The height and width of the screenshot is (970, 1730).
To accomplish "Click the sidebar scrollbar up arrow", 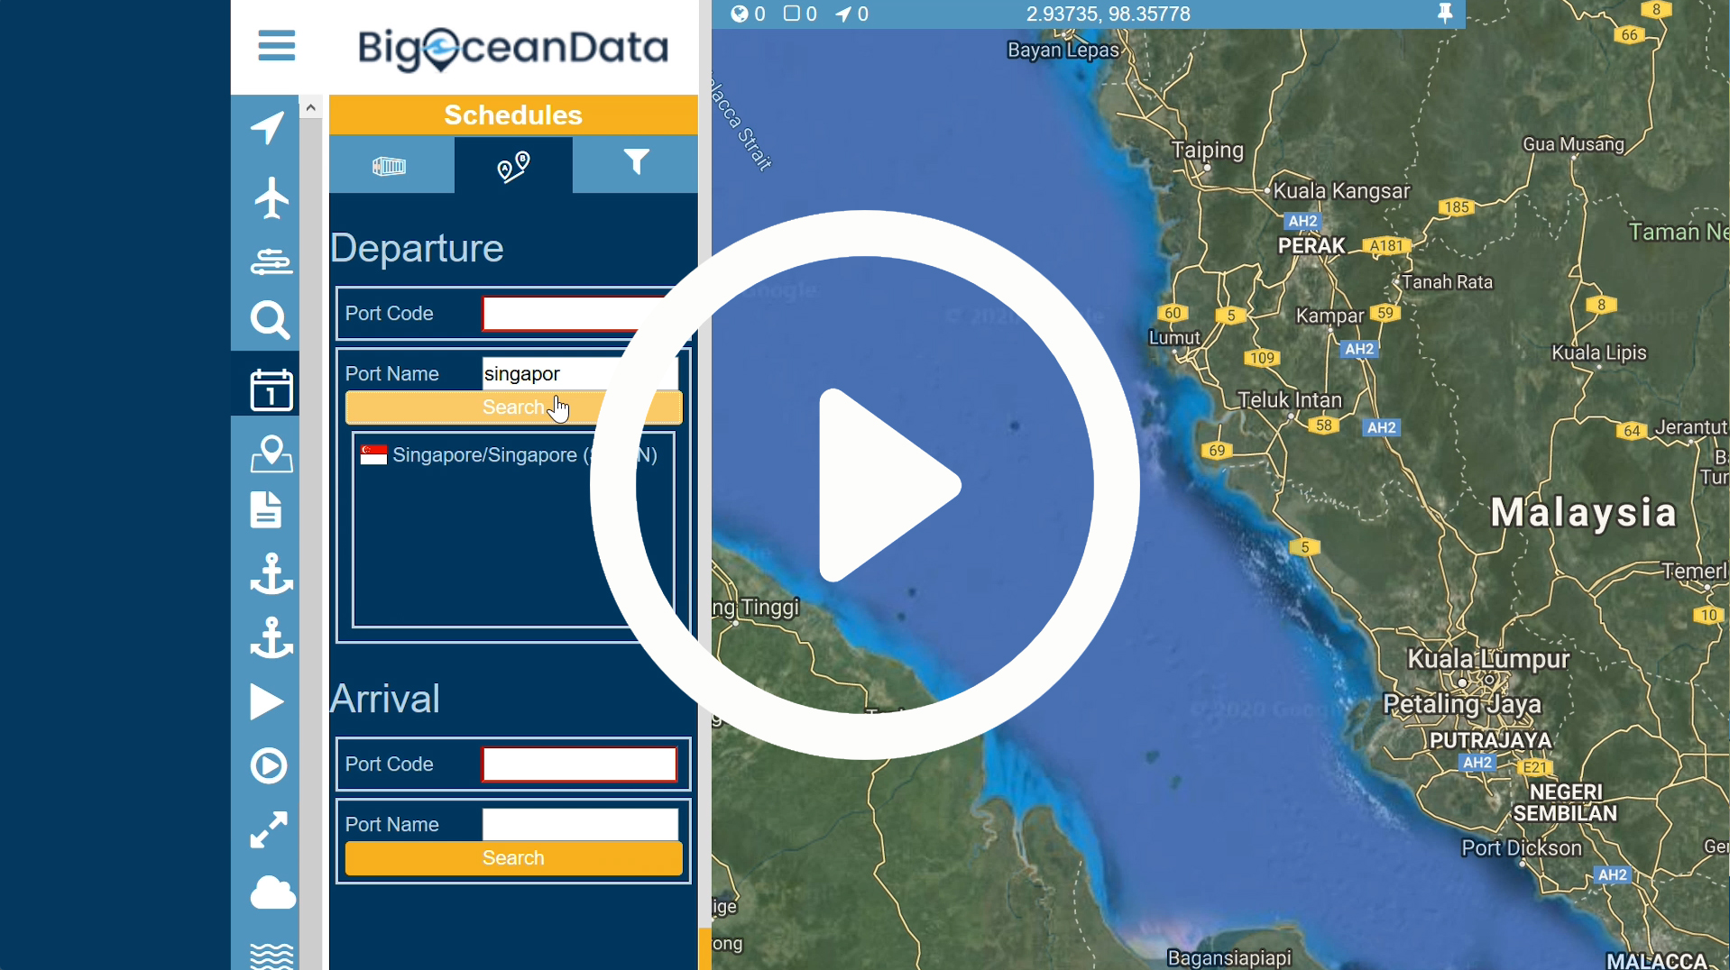I will click(x=310, y=107).
